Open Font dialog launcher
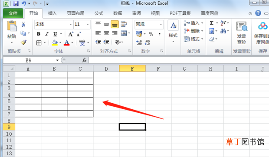The height and width of the screenshot is (157, 269). tap(89, 51)
